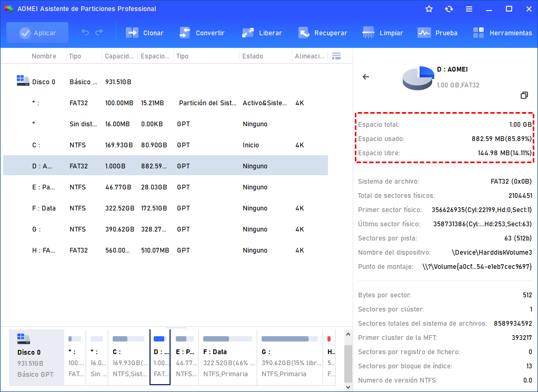Viewport: 538px width, 392px height.
Task: Click the favorites star icon in title bar
Action: click(429, 9)
